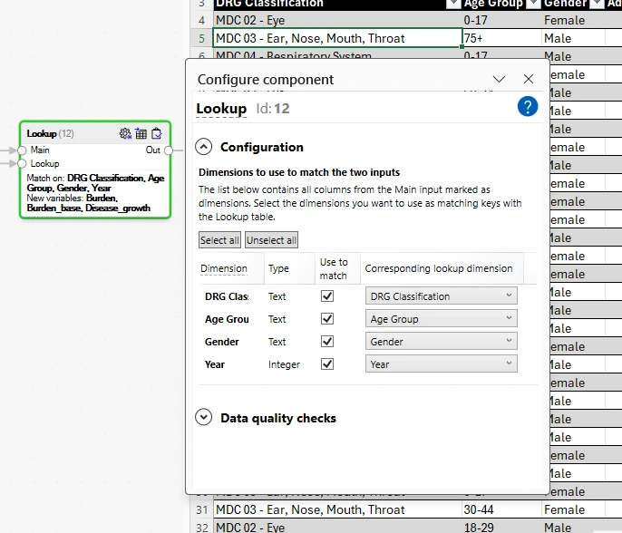Uncheck Use to match for DRG Classification
This screenshot has height=533, width=622.
click(327, 296)
